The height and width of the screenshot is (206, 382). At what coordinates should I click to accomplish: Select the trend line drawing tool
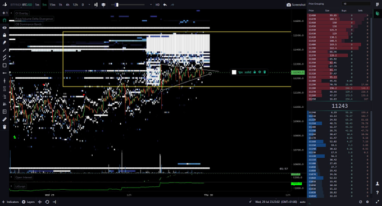coord(4,50)
